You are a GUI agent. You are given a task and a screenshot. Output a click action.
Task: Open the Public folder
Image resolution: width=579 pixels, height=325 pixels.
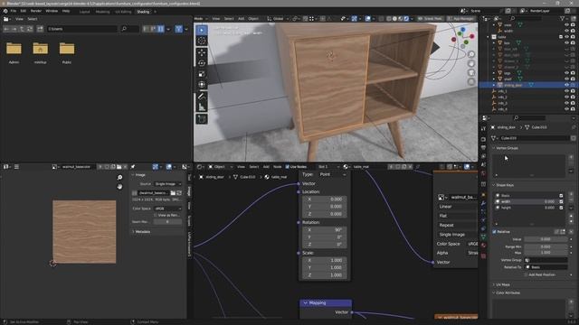pos(67,53)
